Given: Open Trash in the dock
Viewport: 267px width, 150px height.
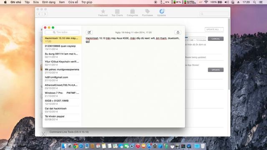Looking at the screenshot, I should 203,146.
